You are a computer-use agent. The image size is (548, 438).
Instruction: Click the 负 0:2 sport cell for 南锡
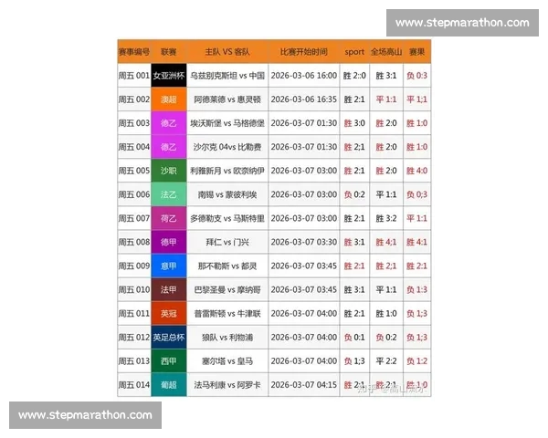[354, 194]
